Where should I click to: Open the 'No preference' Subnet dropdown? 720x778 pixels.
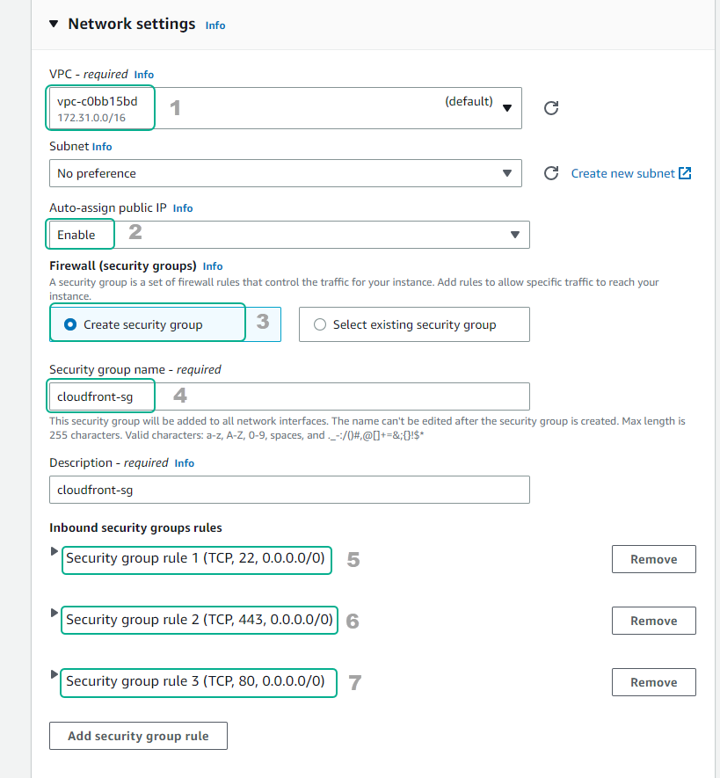click(x=507, y=172)
